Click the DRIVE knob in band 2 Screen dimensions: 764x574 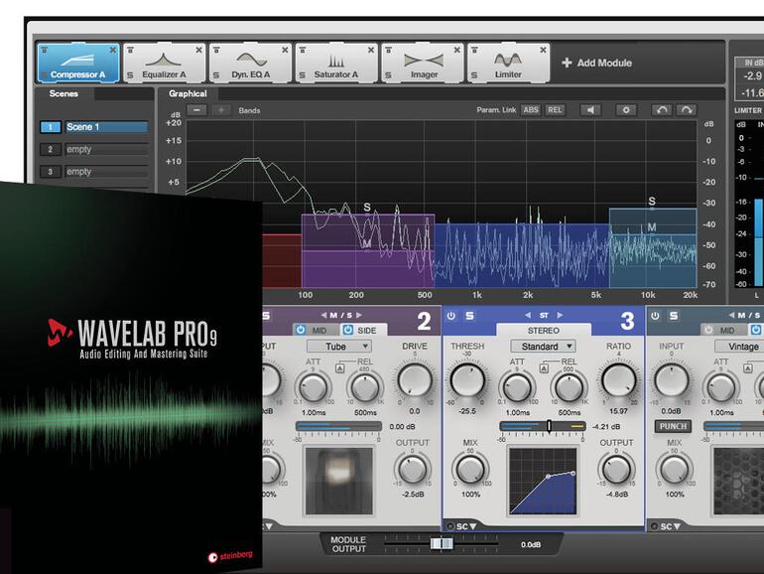point(415,380)
